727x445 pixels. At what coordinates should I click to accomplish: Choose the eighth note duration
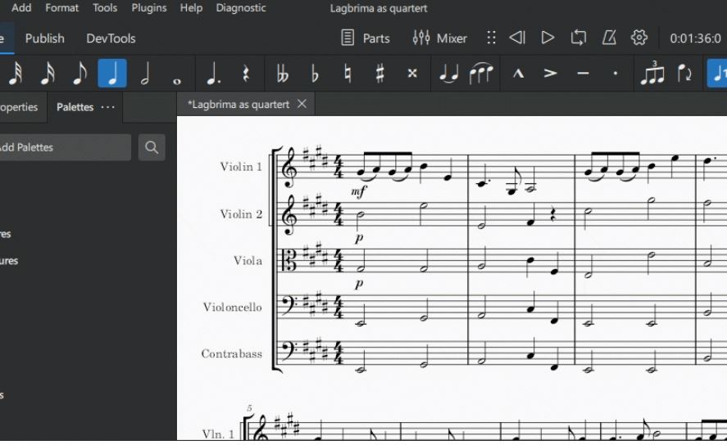80,74
